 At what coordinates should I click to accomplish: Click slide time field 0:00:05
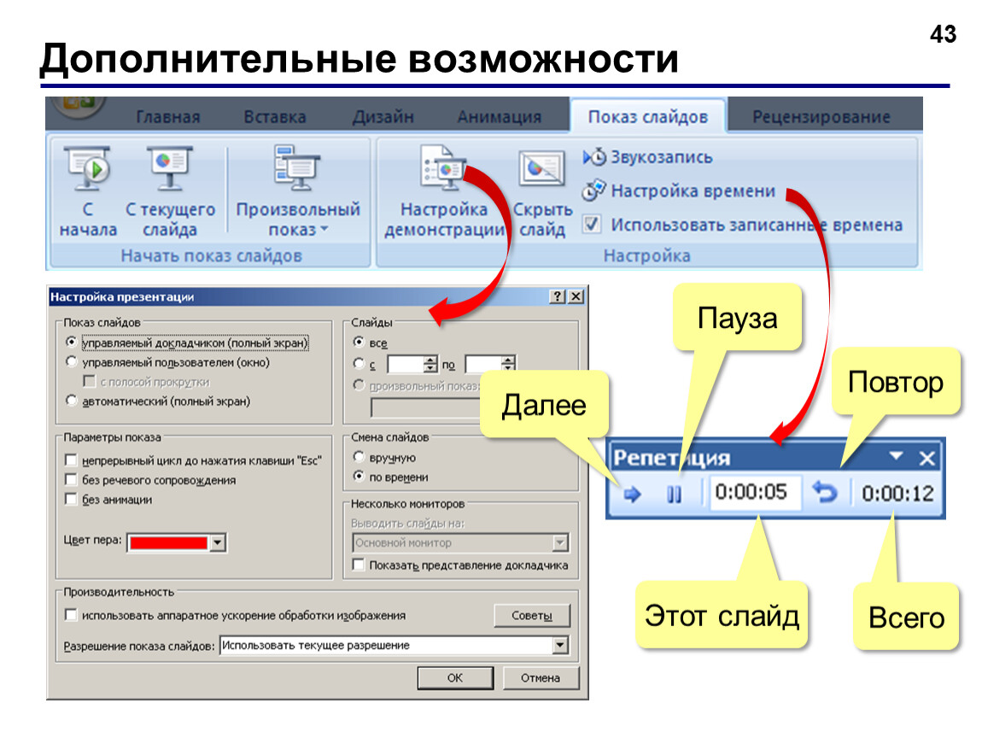(x=755, y=492)
